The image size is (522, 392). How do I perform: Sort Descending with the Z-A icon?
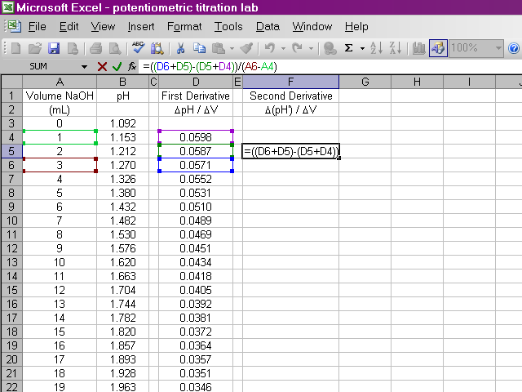396,49
